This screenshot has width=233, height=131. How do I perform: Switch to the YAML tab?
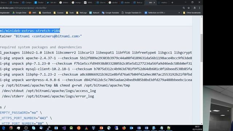(88, 3)
